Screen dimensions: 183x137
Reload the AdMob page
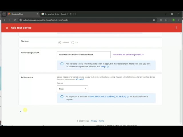point(15,20)
